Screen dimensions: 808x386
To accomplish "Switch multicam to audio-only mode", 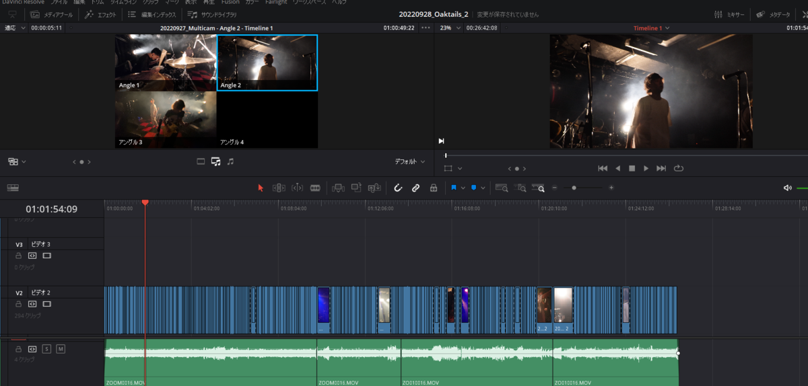I will 230,161.
